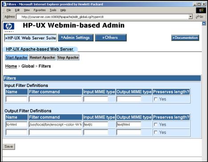This screenshot has width=208, height=162.
Task: Click the input filter Name field
Action: coord(16,99)
